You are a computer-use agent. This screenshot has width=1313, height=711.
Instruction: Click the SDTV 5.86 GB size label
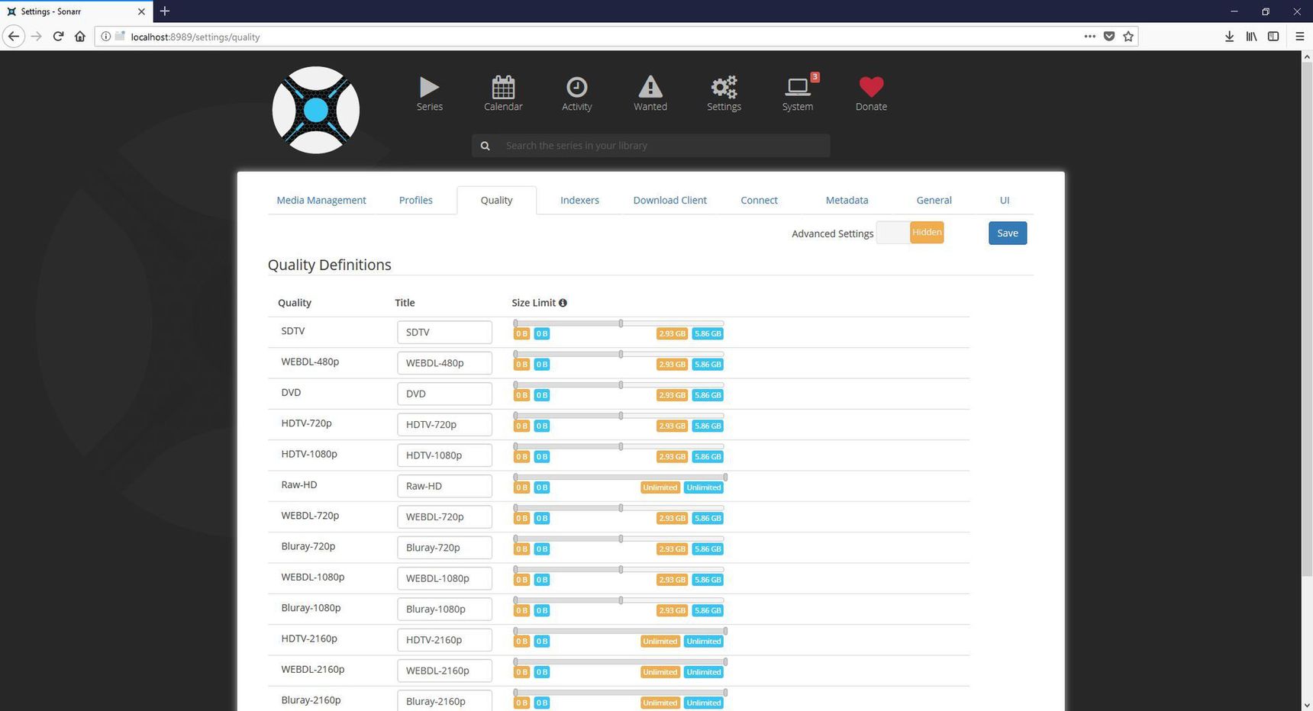coord(708,333)
